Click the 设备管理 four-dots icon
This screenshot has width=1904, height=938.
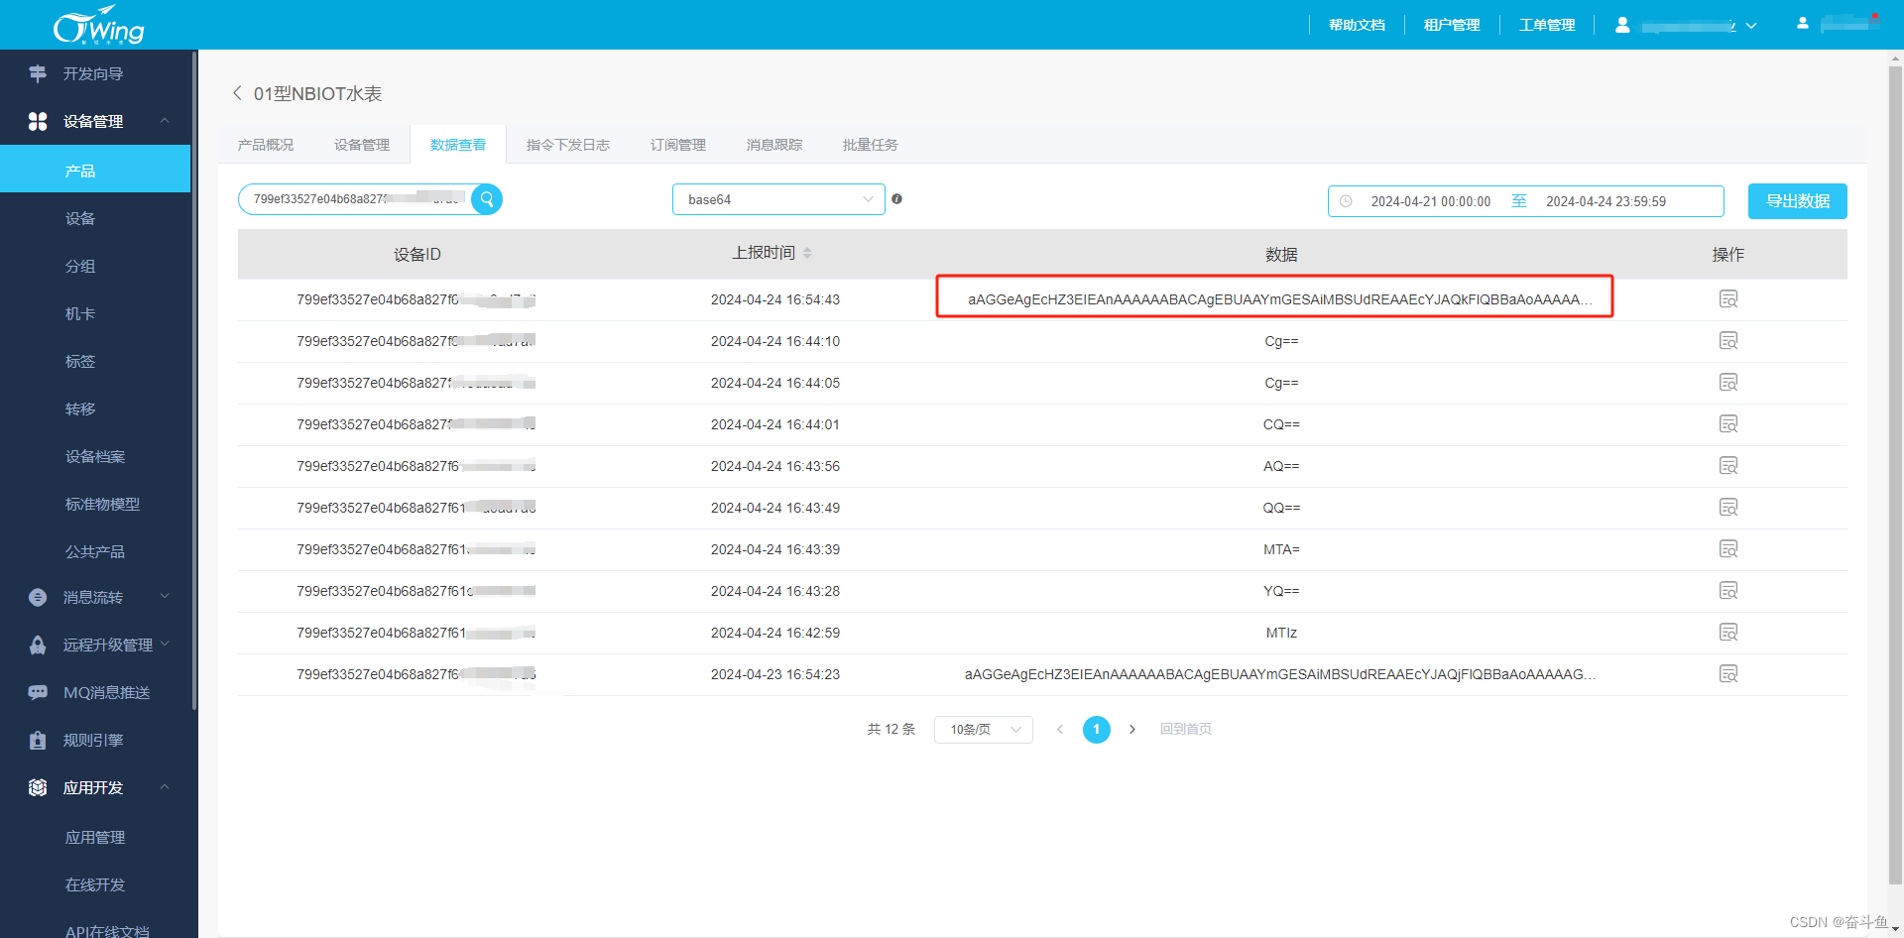(x=38, y=121)
